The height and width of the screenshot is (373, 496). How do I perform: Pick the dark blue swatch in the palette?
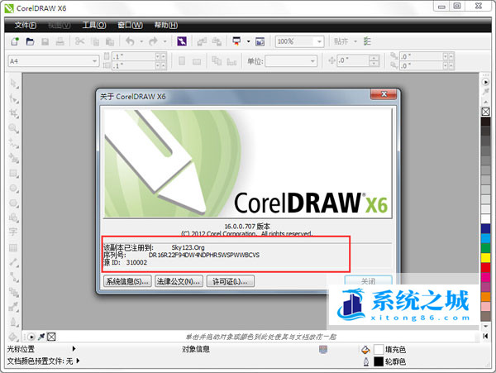(485, 228)
